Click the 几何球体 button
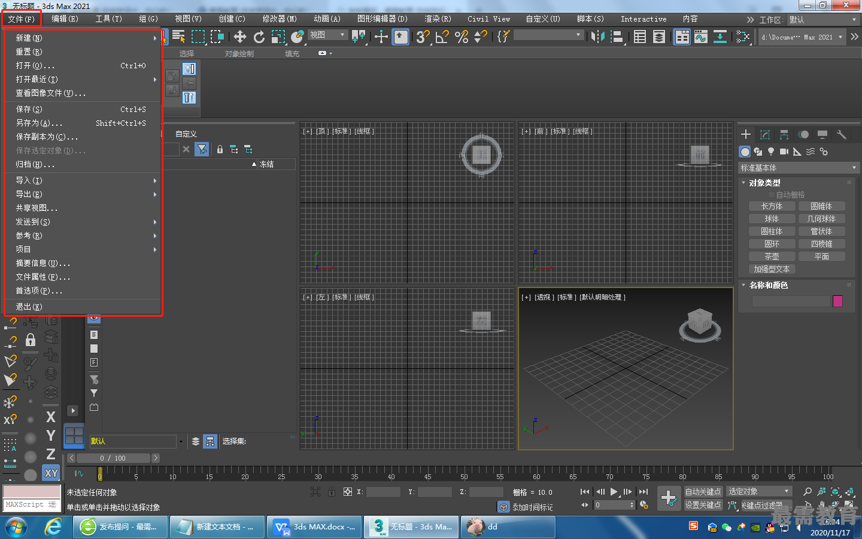862x539 pixels. [x=822, y=219]
